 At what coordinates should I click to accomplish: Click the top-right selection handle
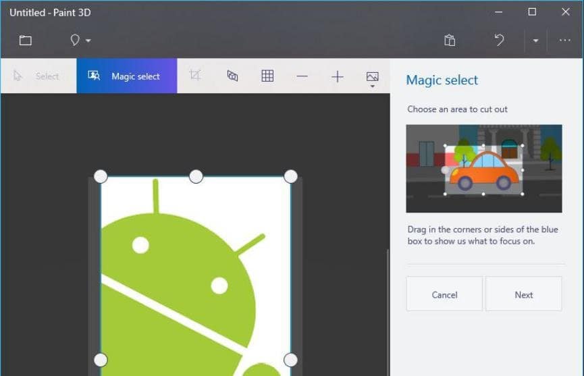tap(291, 176)
